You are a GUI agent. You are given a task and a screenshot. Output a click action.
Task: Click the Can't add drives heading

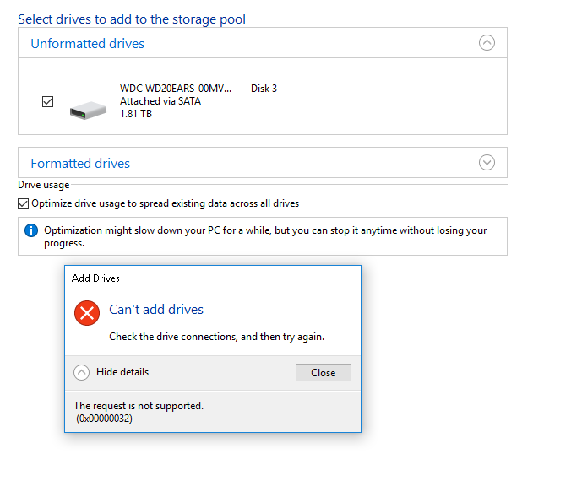click(x=156, y=310)
